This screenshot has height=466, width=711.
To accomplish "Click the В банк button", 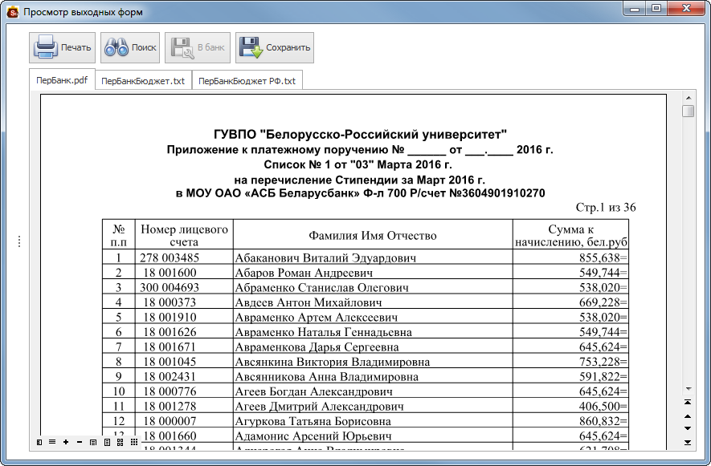I will click(x=198, y=47).
